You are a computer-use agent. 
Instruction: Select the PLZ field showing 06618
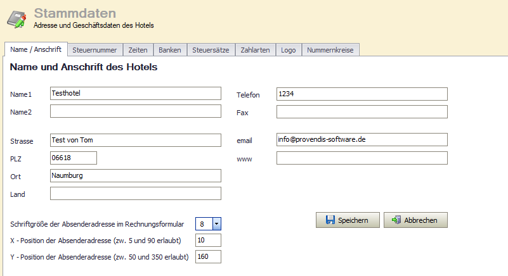coord(73,158)
